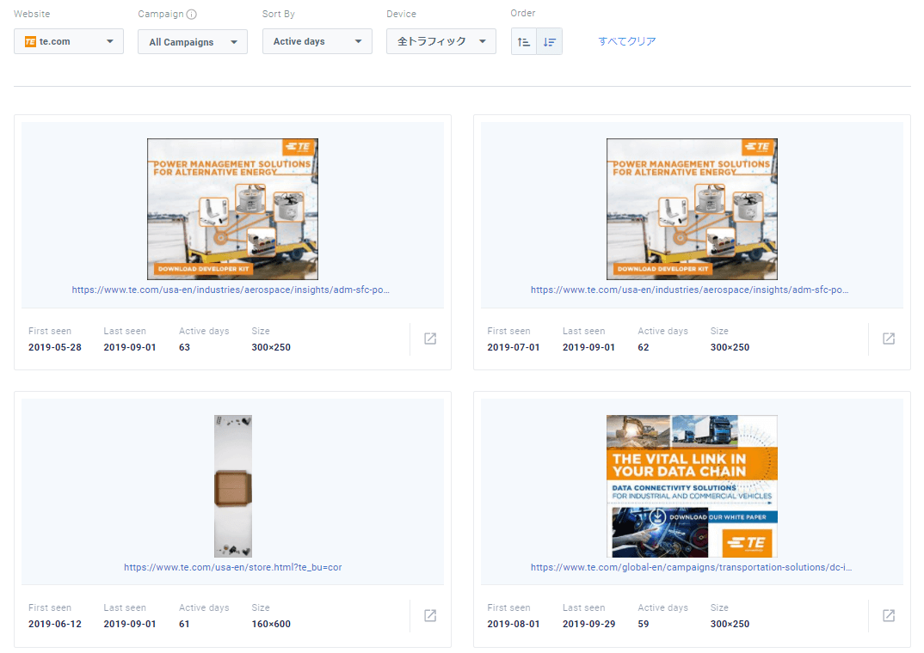Click the Campaign info icon
The height and width of the screenshot is (653, 924).
point(192,15)
